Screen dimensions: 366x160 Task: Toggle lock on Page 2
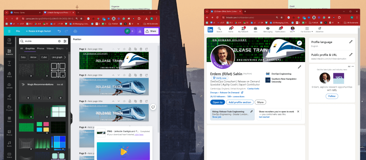tap(130, 75)
